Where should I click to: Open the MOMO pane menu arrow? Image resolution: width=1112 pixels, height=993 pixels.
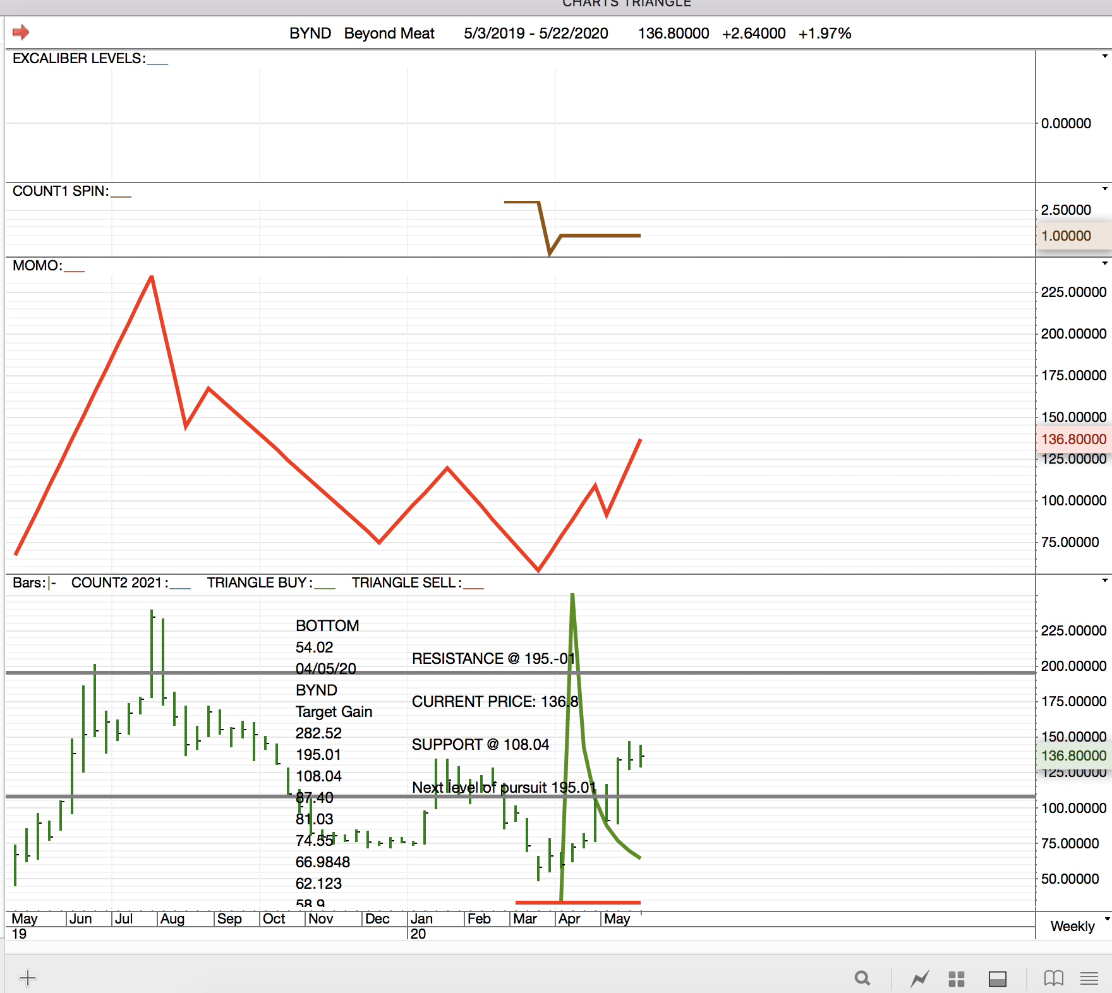click(x=1104, y=263)
